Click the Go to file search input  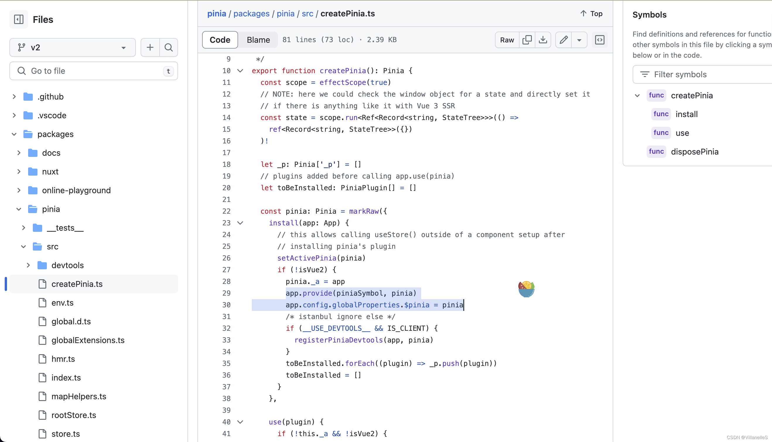point(93,71)
